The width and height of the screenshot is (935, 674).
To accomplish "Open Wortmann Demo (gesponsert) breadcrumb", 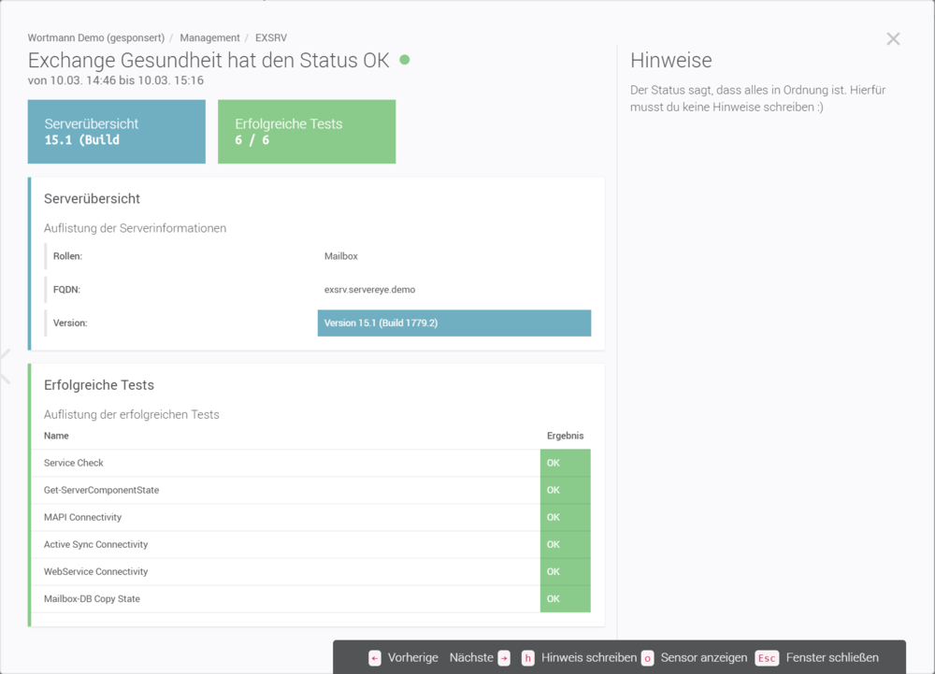I will point(96,37).
